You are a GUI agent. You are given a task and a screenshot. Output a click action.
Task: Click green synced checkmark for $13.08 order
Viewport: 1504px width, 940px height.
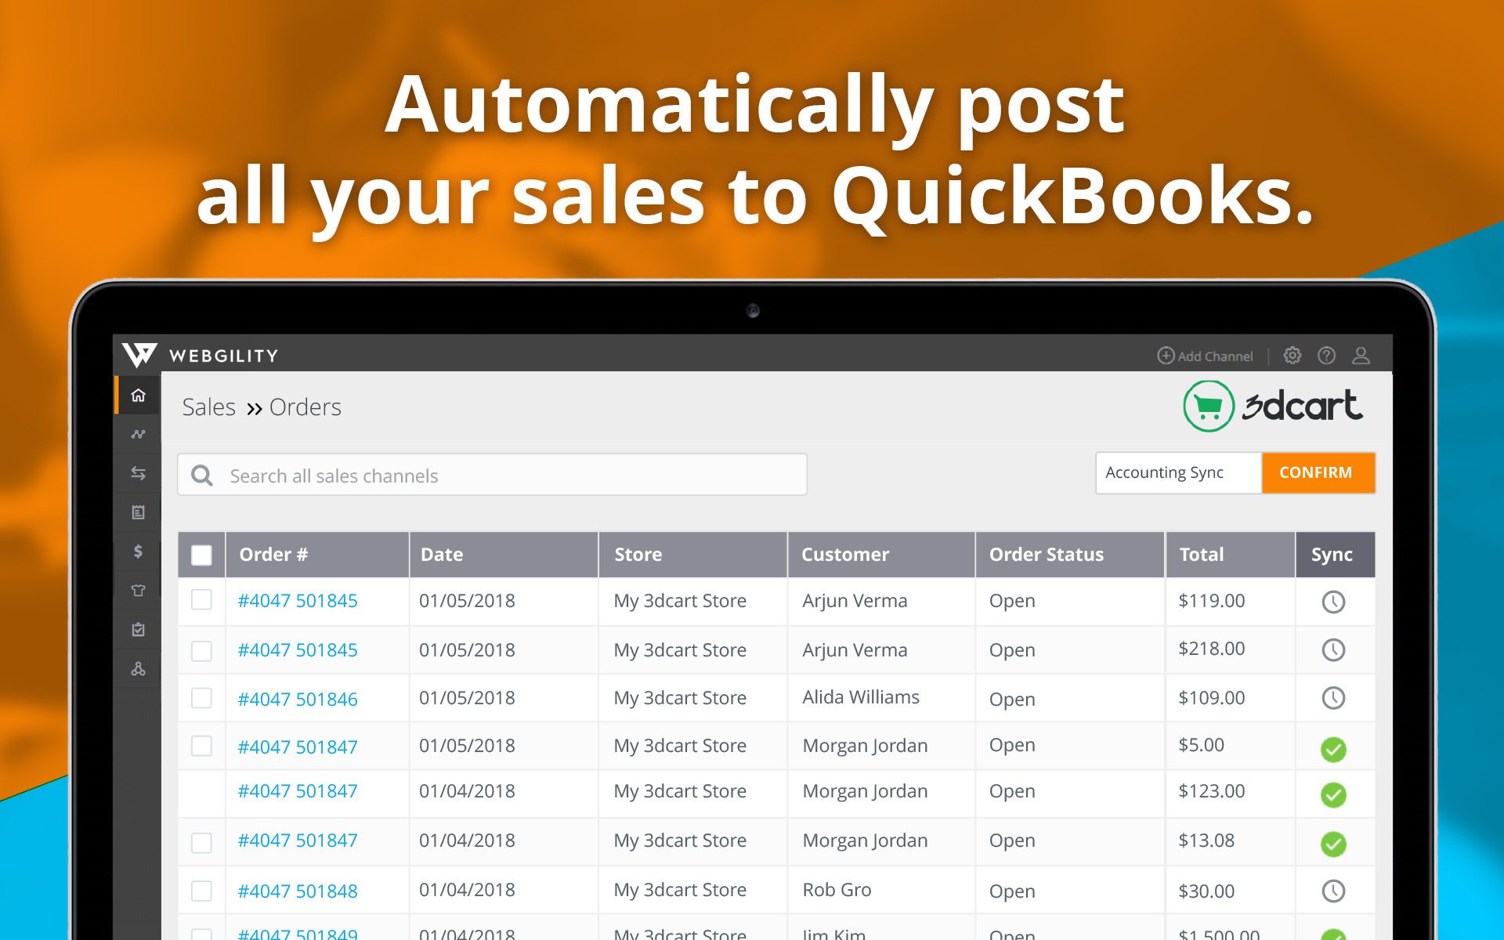1333,844
